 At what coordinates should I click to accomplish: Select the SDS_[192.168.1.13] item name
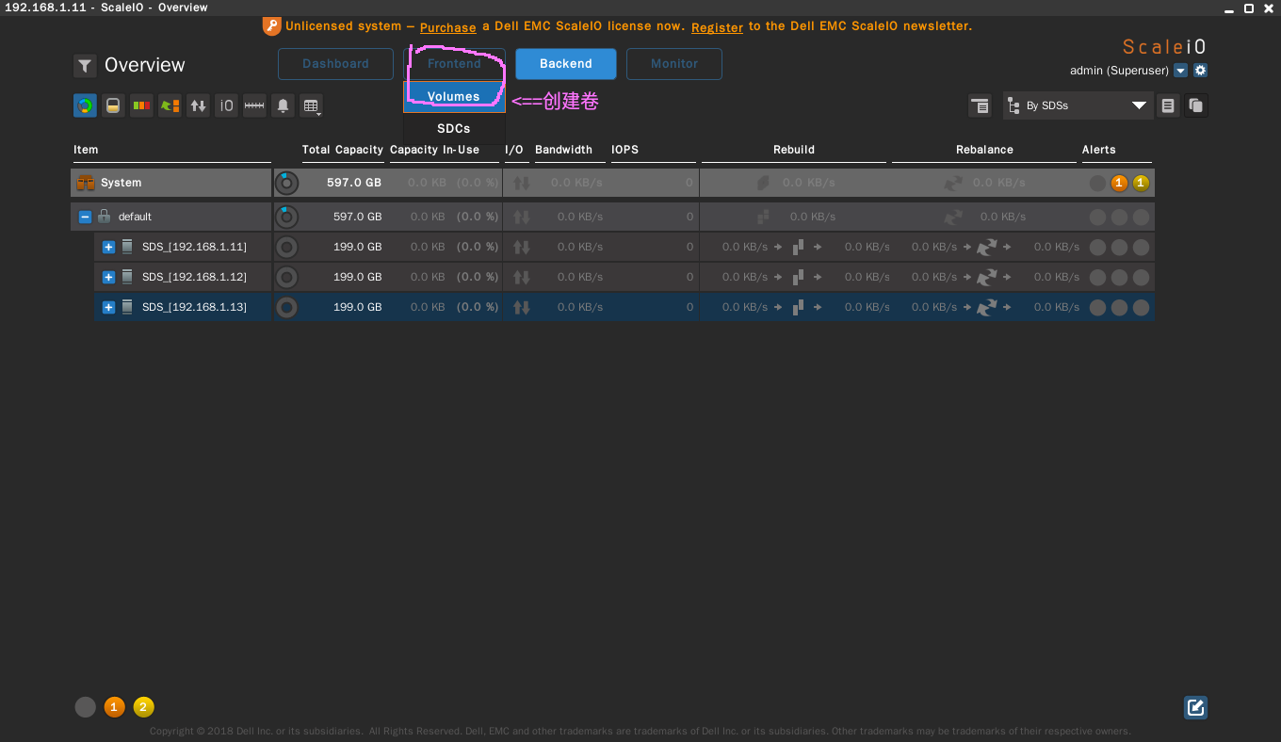click(x=194, y=307)
